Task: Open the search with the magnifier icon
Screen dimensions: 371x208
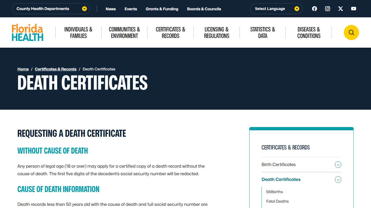Action: click(x=351, y=32)
